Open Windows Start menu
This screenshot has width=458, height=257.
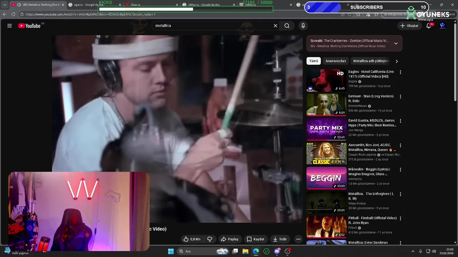(171, 251)
